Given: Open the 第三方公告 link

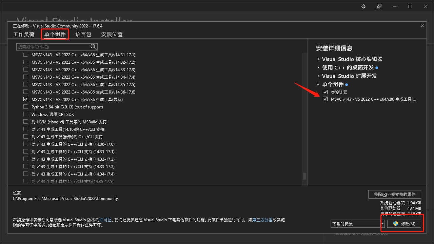Looking at the screenshot, I should click(x=262, y=220).
